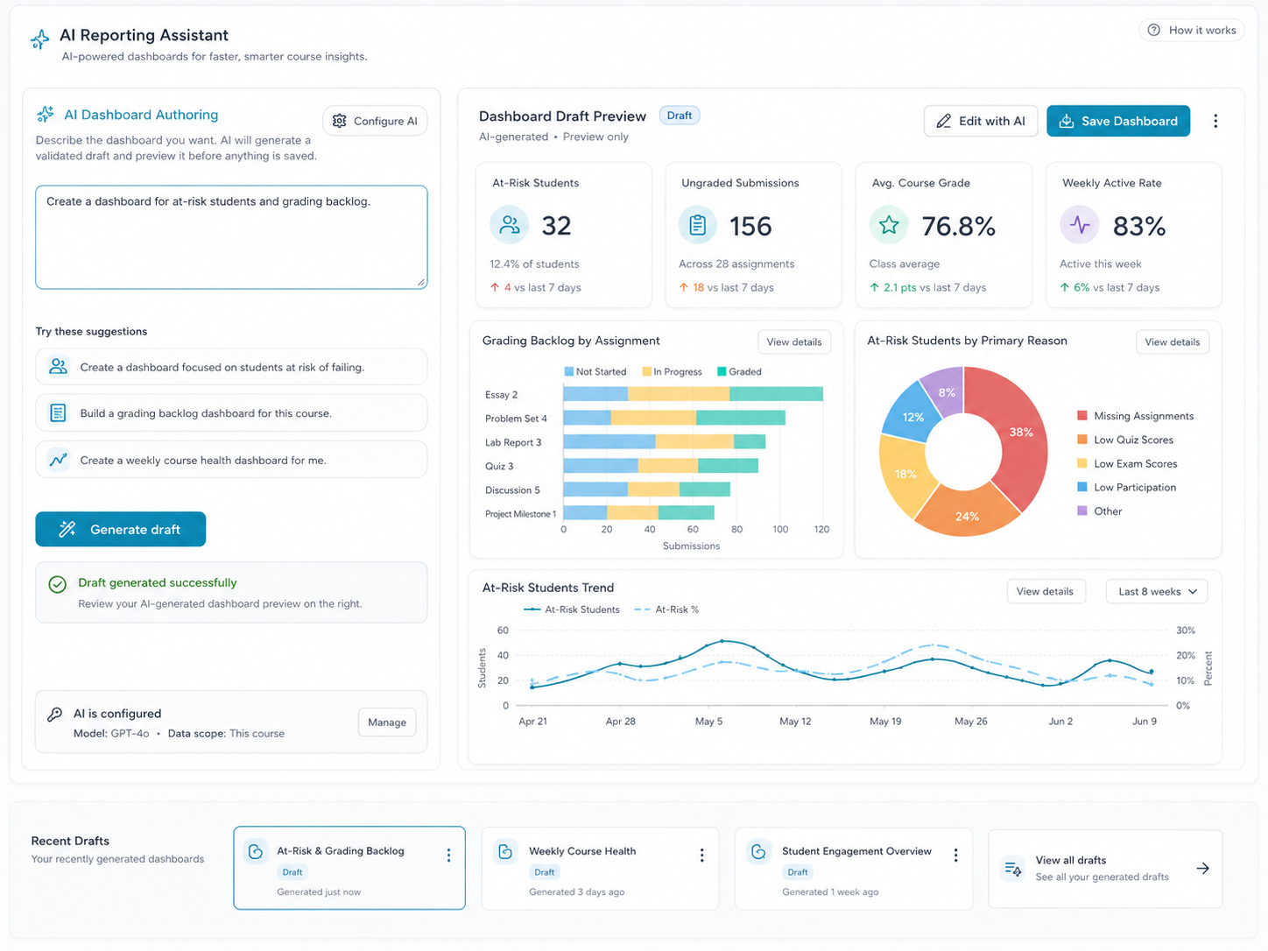The width and height of the screenshot is (1268, 951).
Task: Open Configure AI settings
Action: click(x=375, y=121)
